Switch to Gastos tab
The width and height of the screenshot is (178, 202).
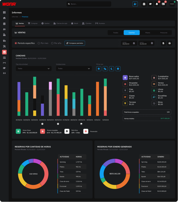(x=45, y=23)
